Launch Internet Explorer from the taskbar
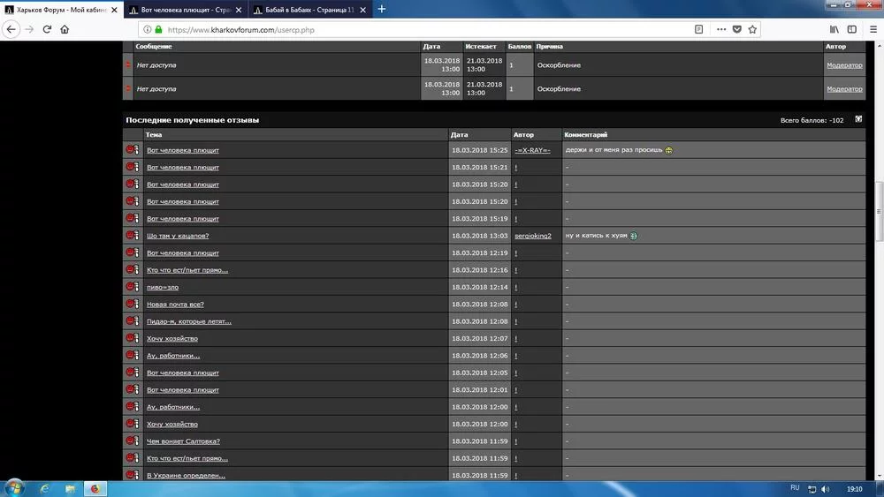 click(x=44, y=488)
